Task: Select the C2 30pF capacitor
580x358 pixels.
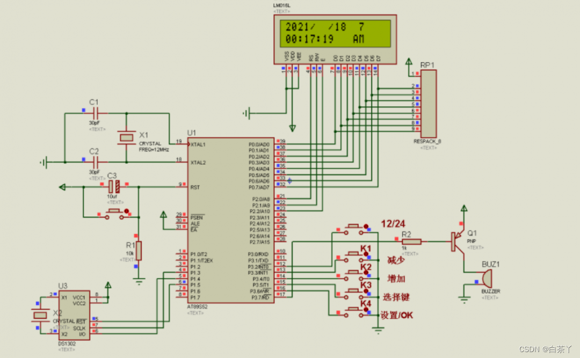Action: pyautogui.click(x=96, y=162)
